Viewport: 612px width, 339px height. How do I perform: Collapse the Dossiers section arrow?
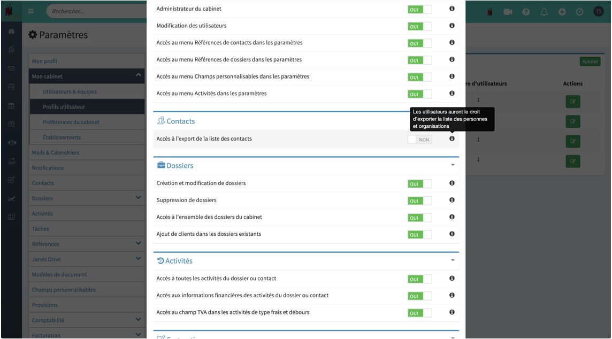453,165
